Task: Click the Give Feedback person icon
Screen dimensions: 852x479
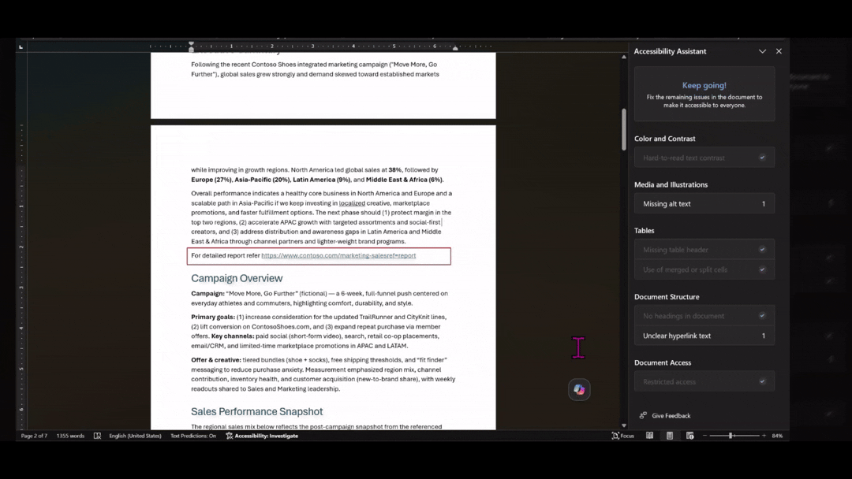Action: (x=643, y=415)
